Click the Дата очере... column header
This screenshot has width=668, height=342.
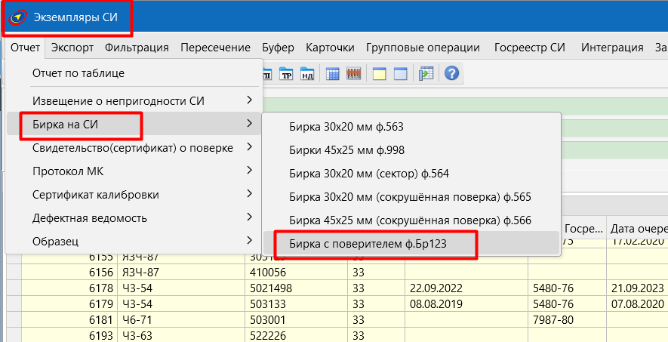click(x=638, y=230)
